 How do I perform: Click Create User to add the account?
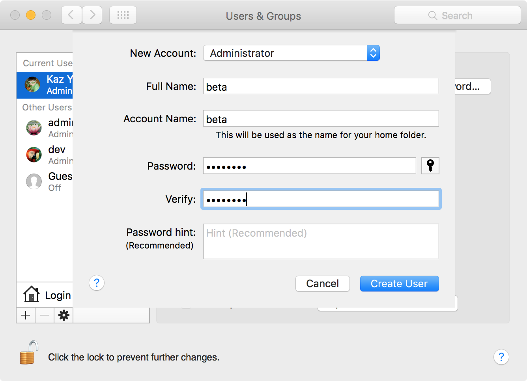click(x=399, y=284)
